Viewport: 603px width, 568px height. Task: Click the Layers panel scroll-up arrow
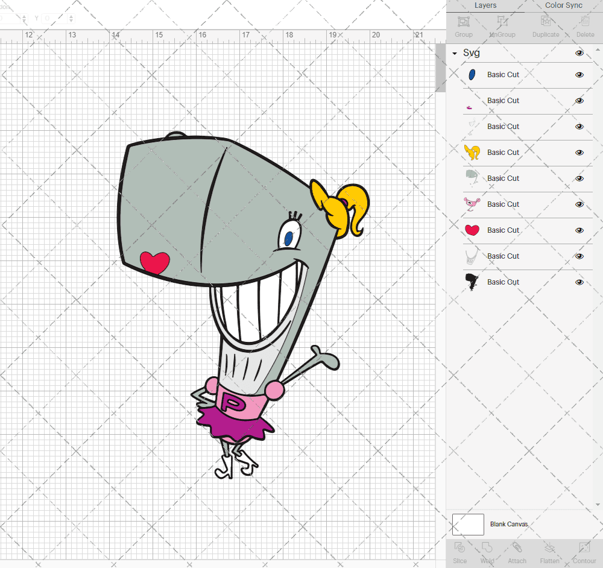[597, 50]
